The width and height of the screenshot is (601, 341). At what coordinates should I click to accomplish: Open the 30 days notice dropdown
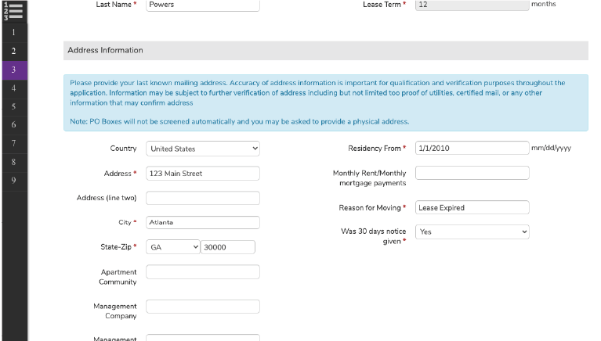tap(472, 232)
